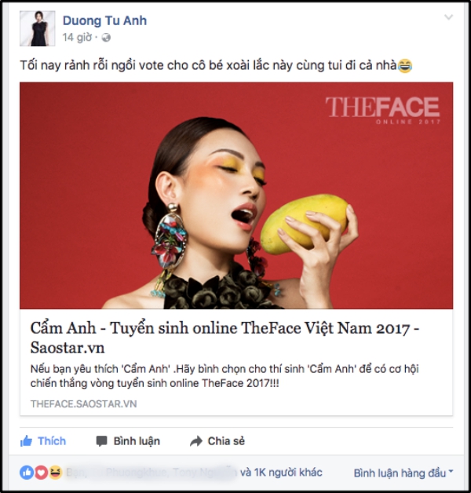
Task: Click the 14 giờ timestamp
Action: click(77, 38)
